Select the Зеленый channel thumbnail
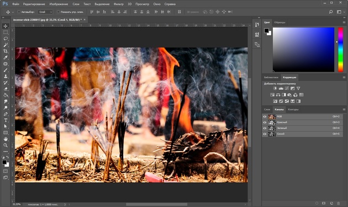 (x=272, y=128)
